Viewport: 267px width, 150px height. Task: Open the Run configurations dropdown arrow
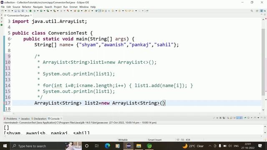click(45, 11)
